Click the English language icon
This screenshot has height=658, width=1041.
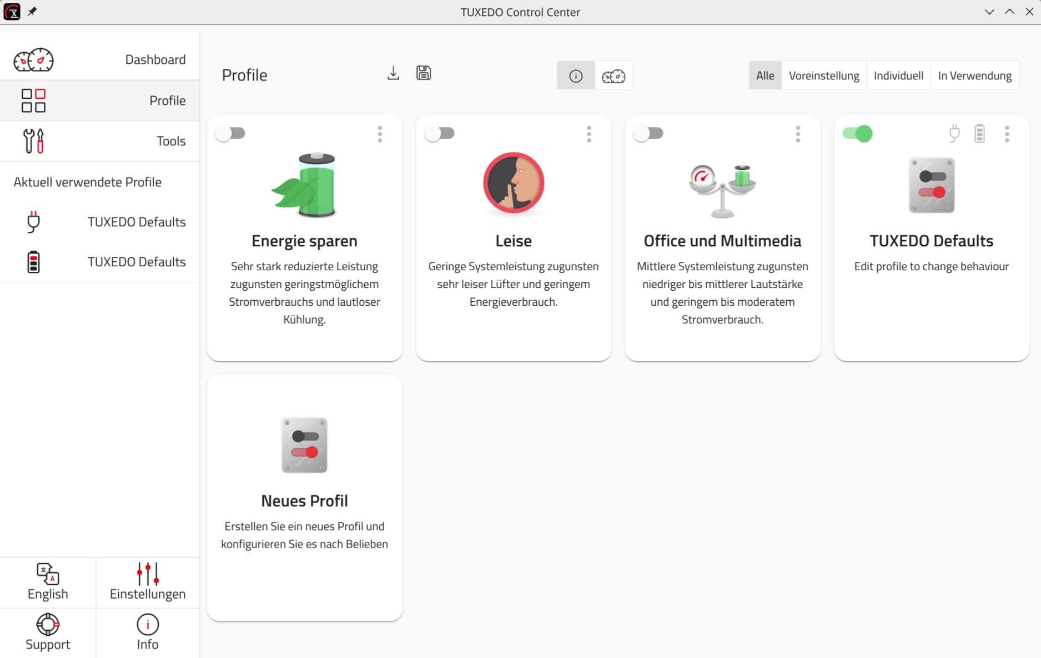(48, 574)
